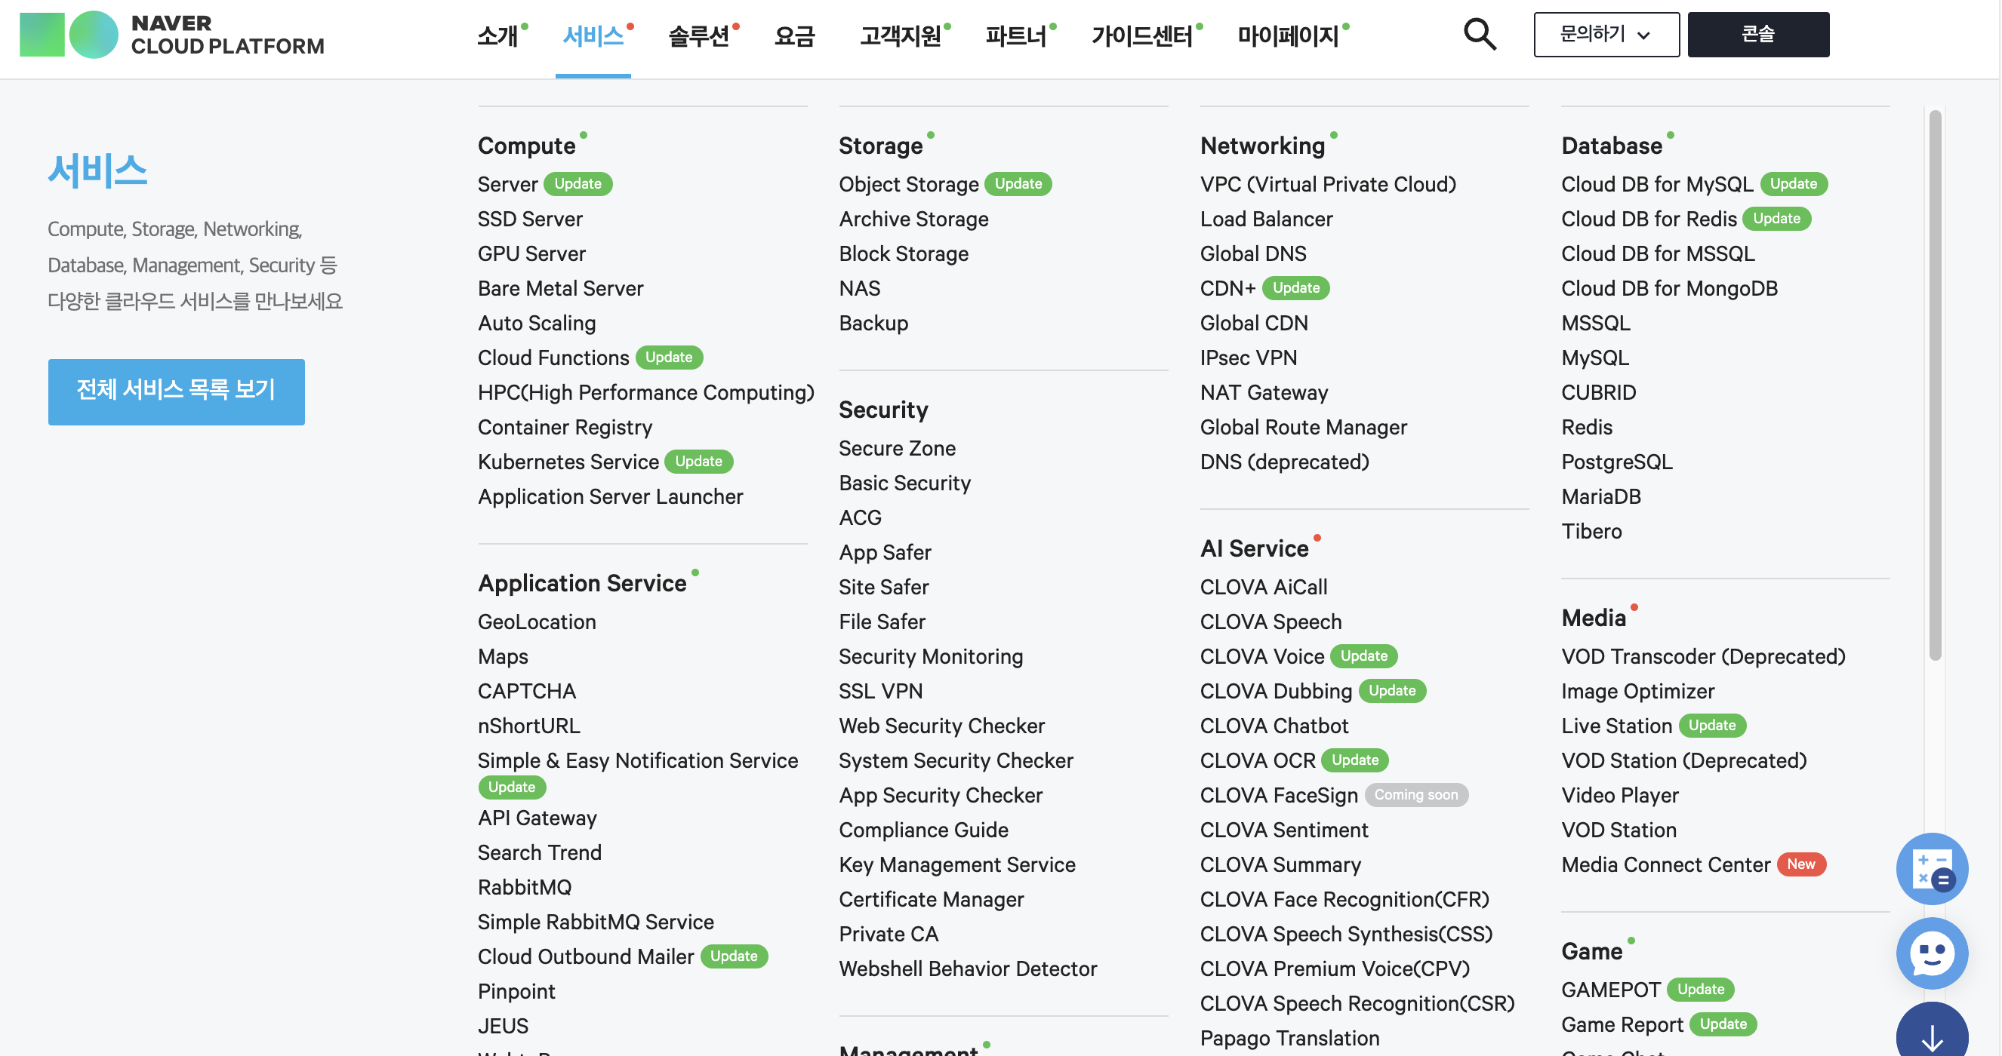Click the Media category heading
The height and width of the screenshot is (1056, 2002).
(1593, 618)
